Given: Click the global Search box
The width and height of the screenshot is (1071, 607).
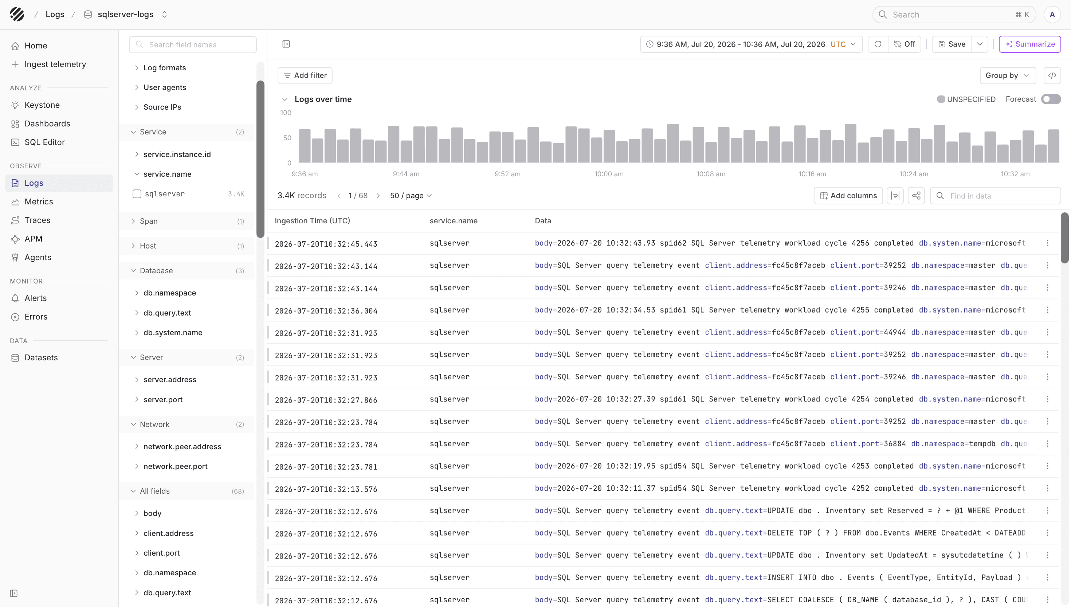Looking at the screenshot, I should coord(954,15).
